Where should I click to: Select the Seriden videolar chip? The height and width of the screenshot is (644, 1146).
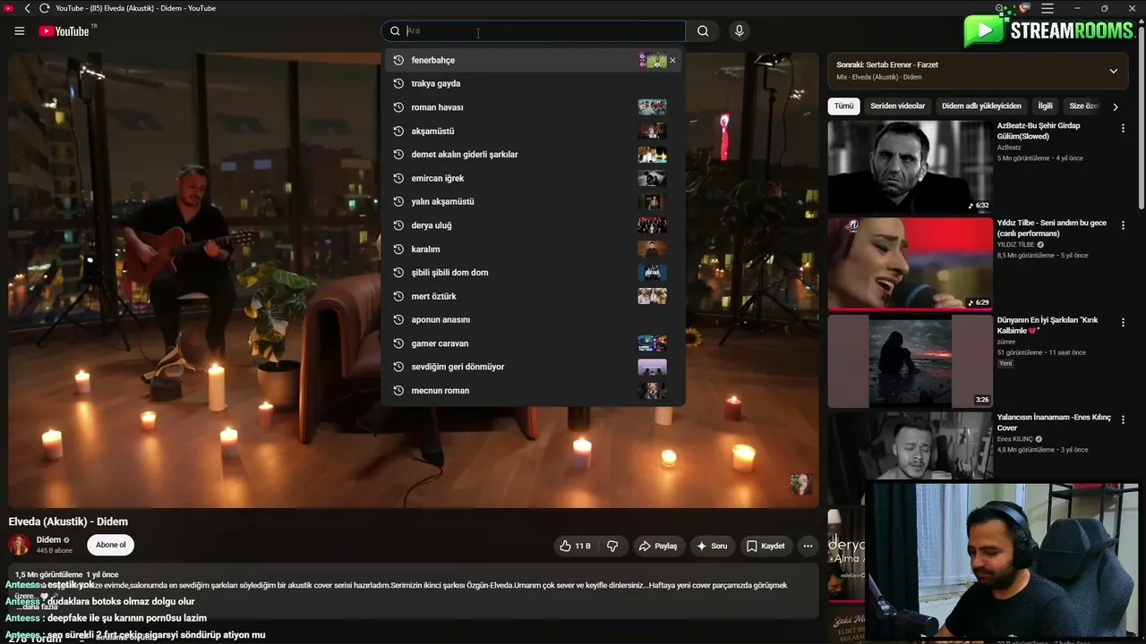point(898,106)
